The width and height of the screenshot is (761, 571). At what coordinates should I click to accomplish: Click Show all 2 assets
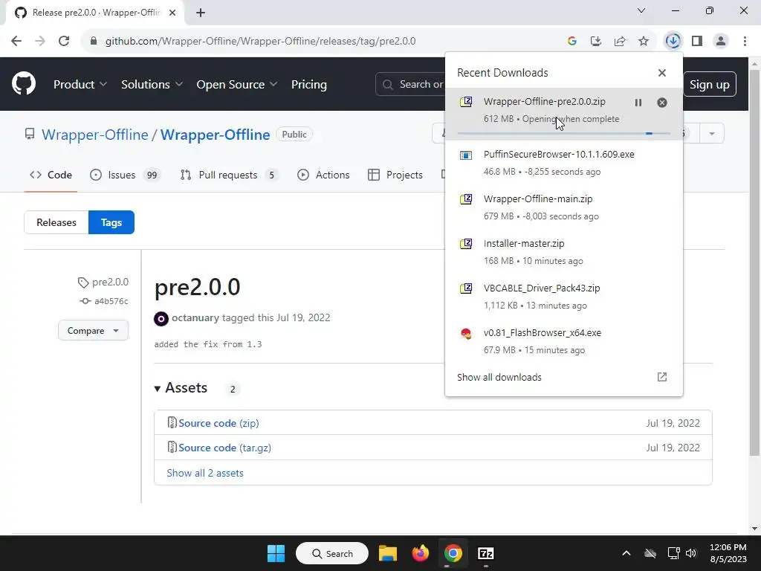[x=205, y=473]
